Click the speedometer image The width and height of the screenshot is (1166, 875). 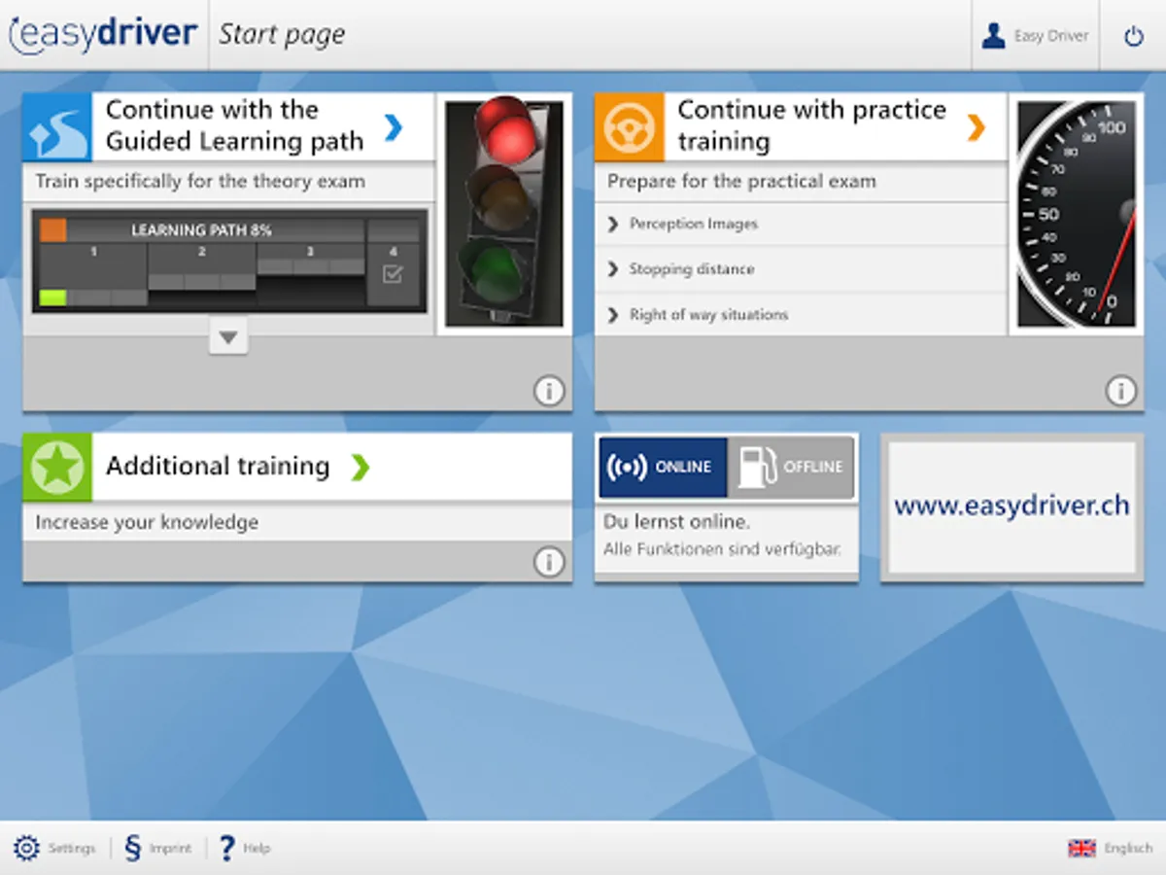point(1076,214)
